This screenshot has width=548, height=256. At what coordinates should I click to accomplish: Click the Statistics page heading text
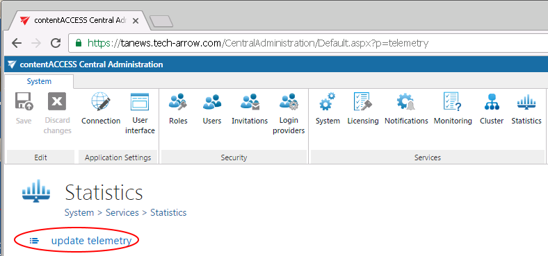pos(104,192)
